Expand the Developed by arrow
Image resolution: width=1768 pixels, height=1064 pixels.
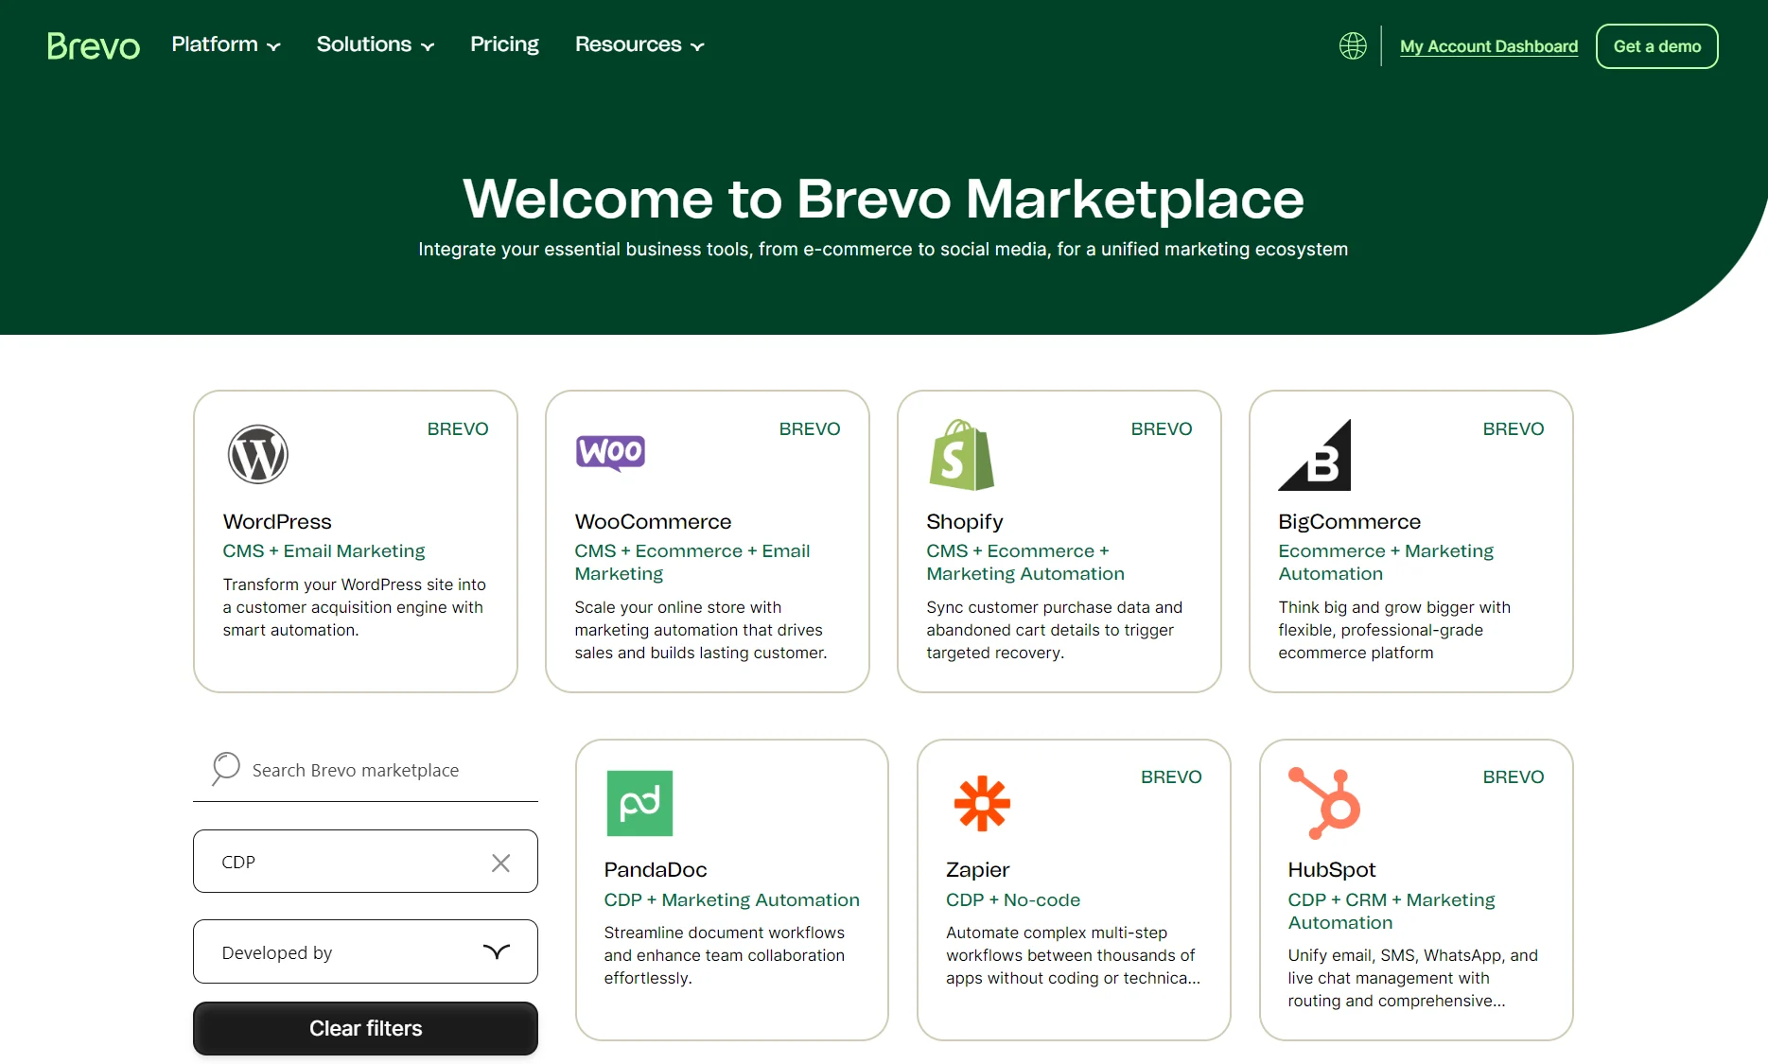[x=497, y=951]
